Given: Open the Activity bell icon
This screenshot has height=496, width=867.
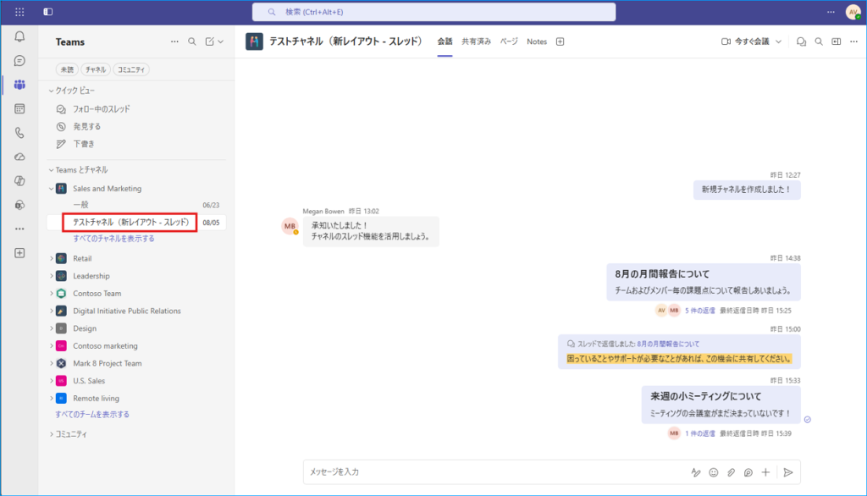Looking at the screenshot, I should [x=19, y=36].
